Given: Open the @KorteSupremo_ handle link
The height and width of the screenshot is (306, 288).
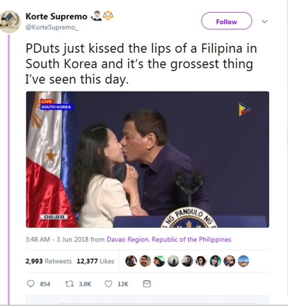Looking at the screenshot, I should 52,27.
